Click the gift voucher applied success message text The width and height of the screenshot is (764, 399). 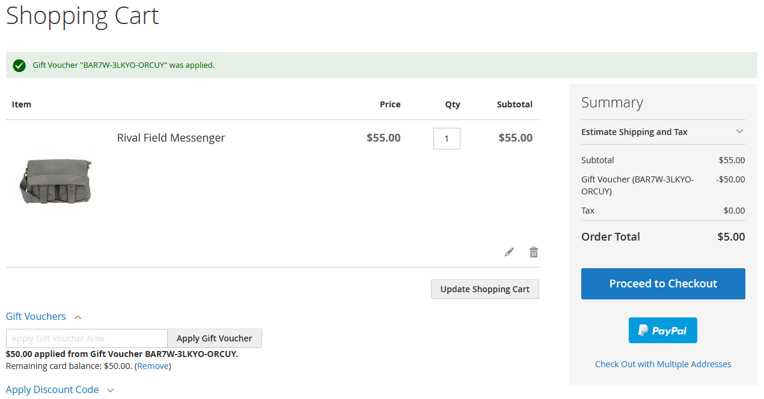[x=123, y=65]
